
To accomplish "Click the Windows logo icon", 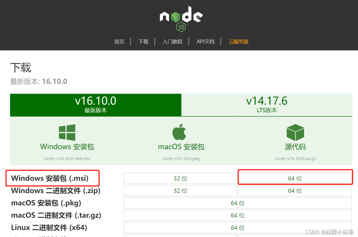I will (x=67, y=132).
